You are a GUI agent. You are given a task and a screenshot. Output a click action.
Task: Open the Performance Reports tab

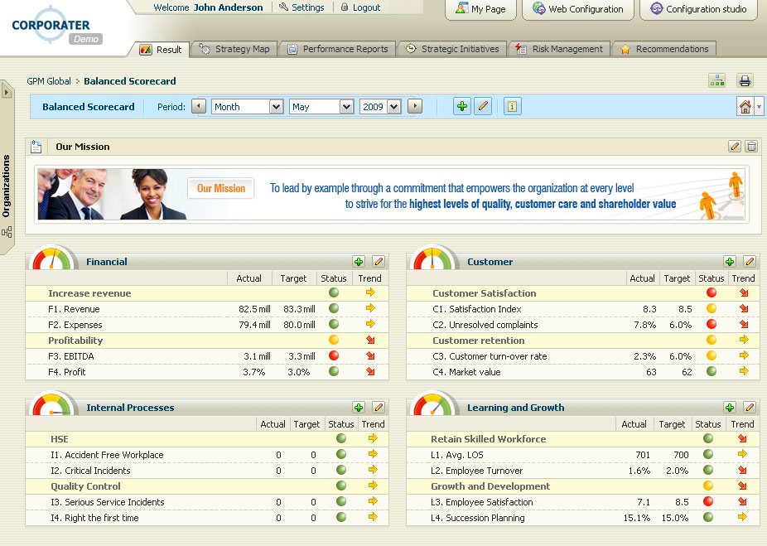pyautogui.click(x=337, y=49)
